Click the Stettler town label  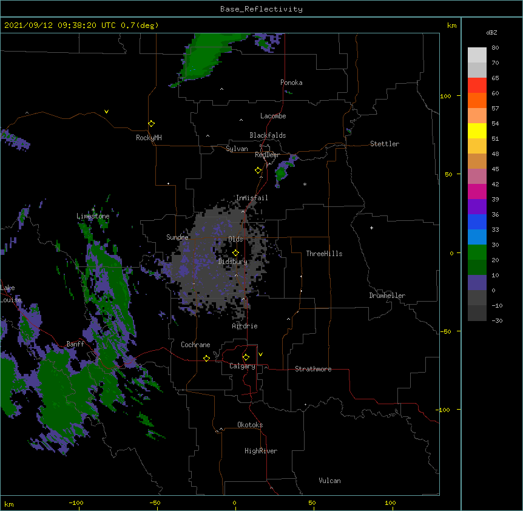click(x=385, y=144)
